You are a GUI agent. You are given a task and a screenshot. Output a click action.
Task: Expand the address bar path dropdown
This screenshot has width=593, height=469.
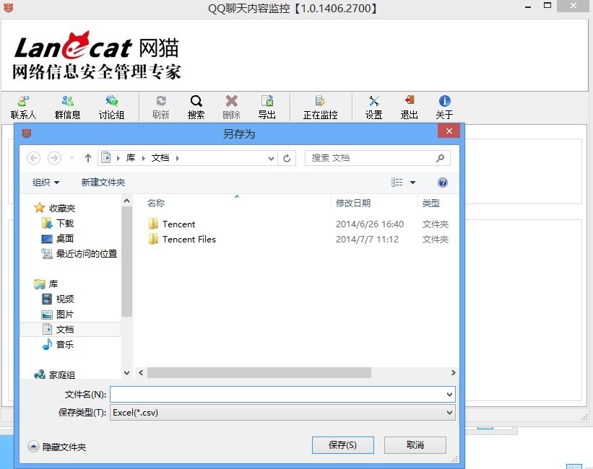271,158
